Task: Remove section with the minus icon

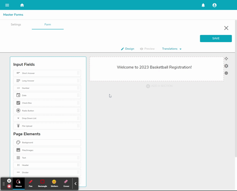Action: point(226,73)
